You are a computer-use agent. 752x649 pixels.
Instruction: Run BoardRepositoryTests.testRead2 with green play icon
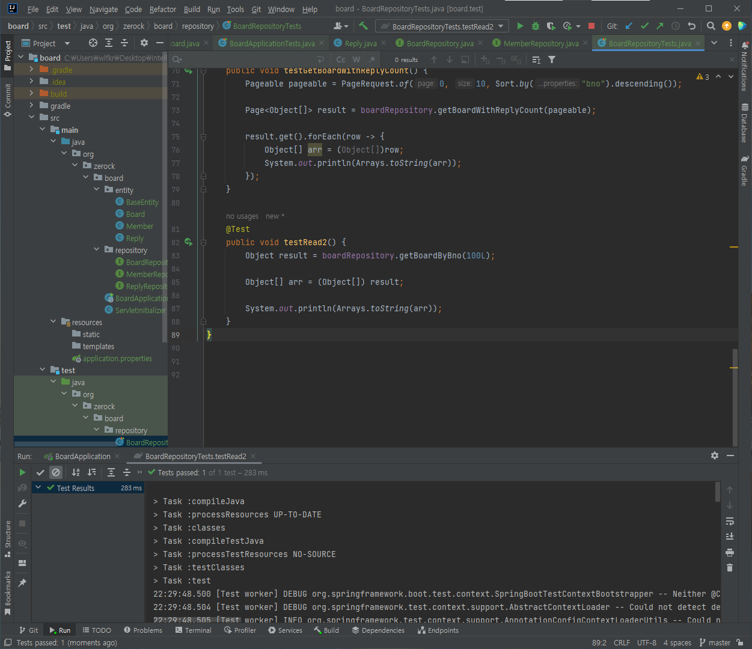point(520,26)
